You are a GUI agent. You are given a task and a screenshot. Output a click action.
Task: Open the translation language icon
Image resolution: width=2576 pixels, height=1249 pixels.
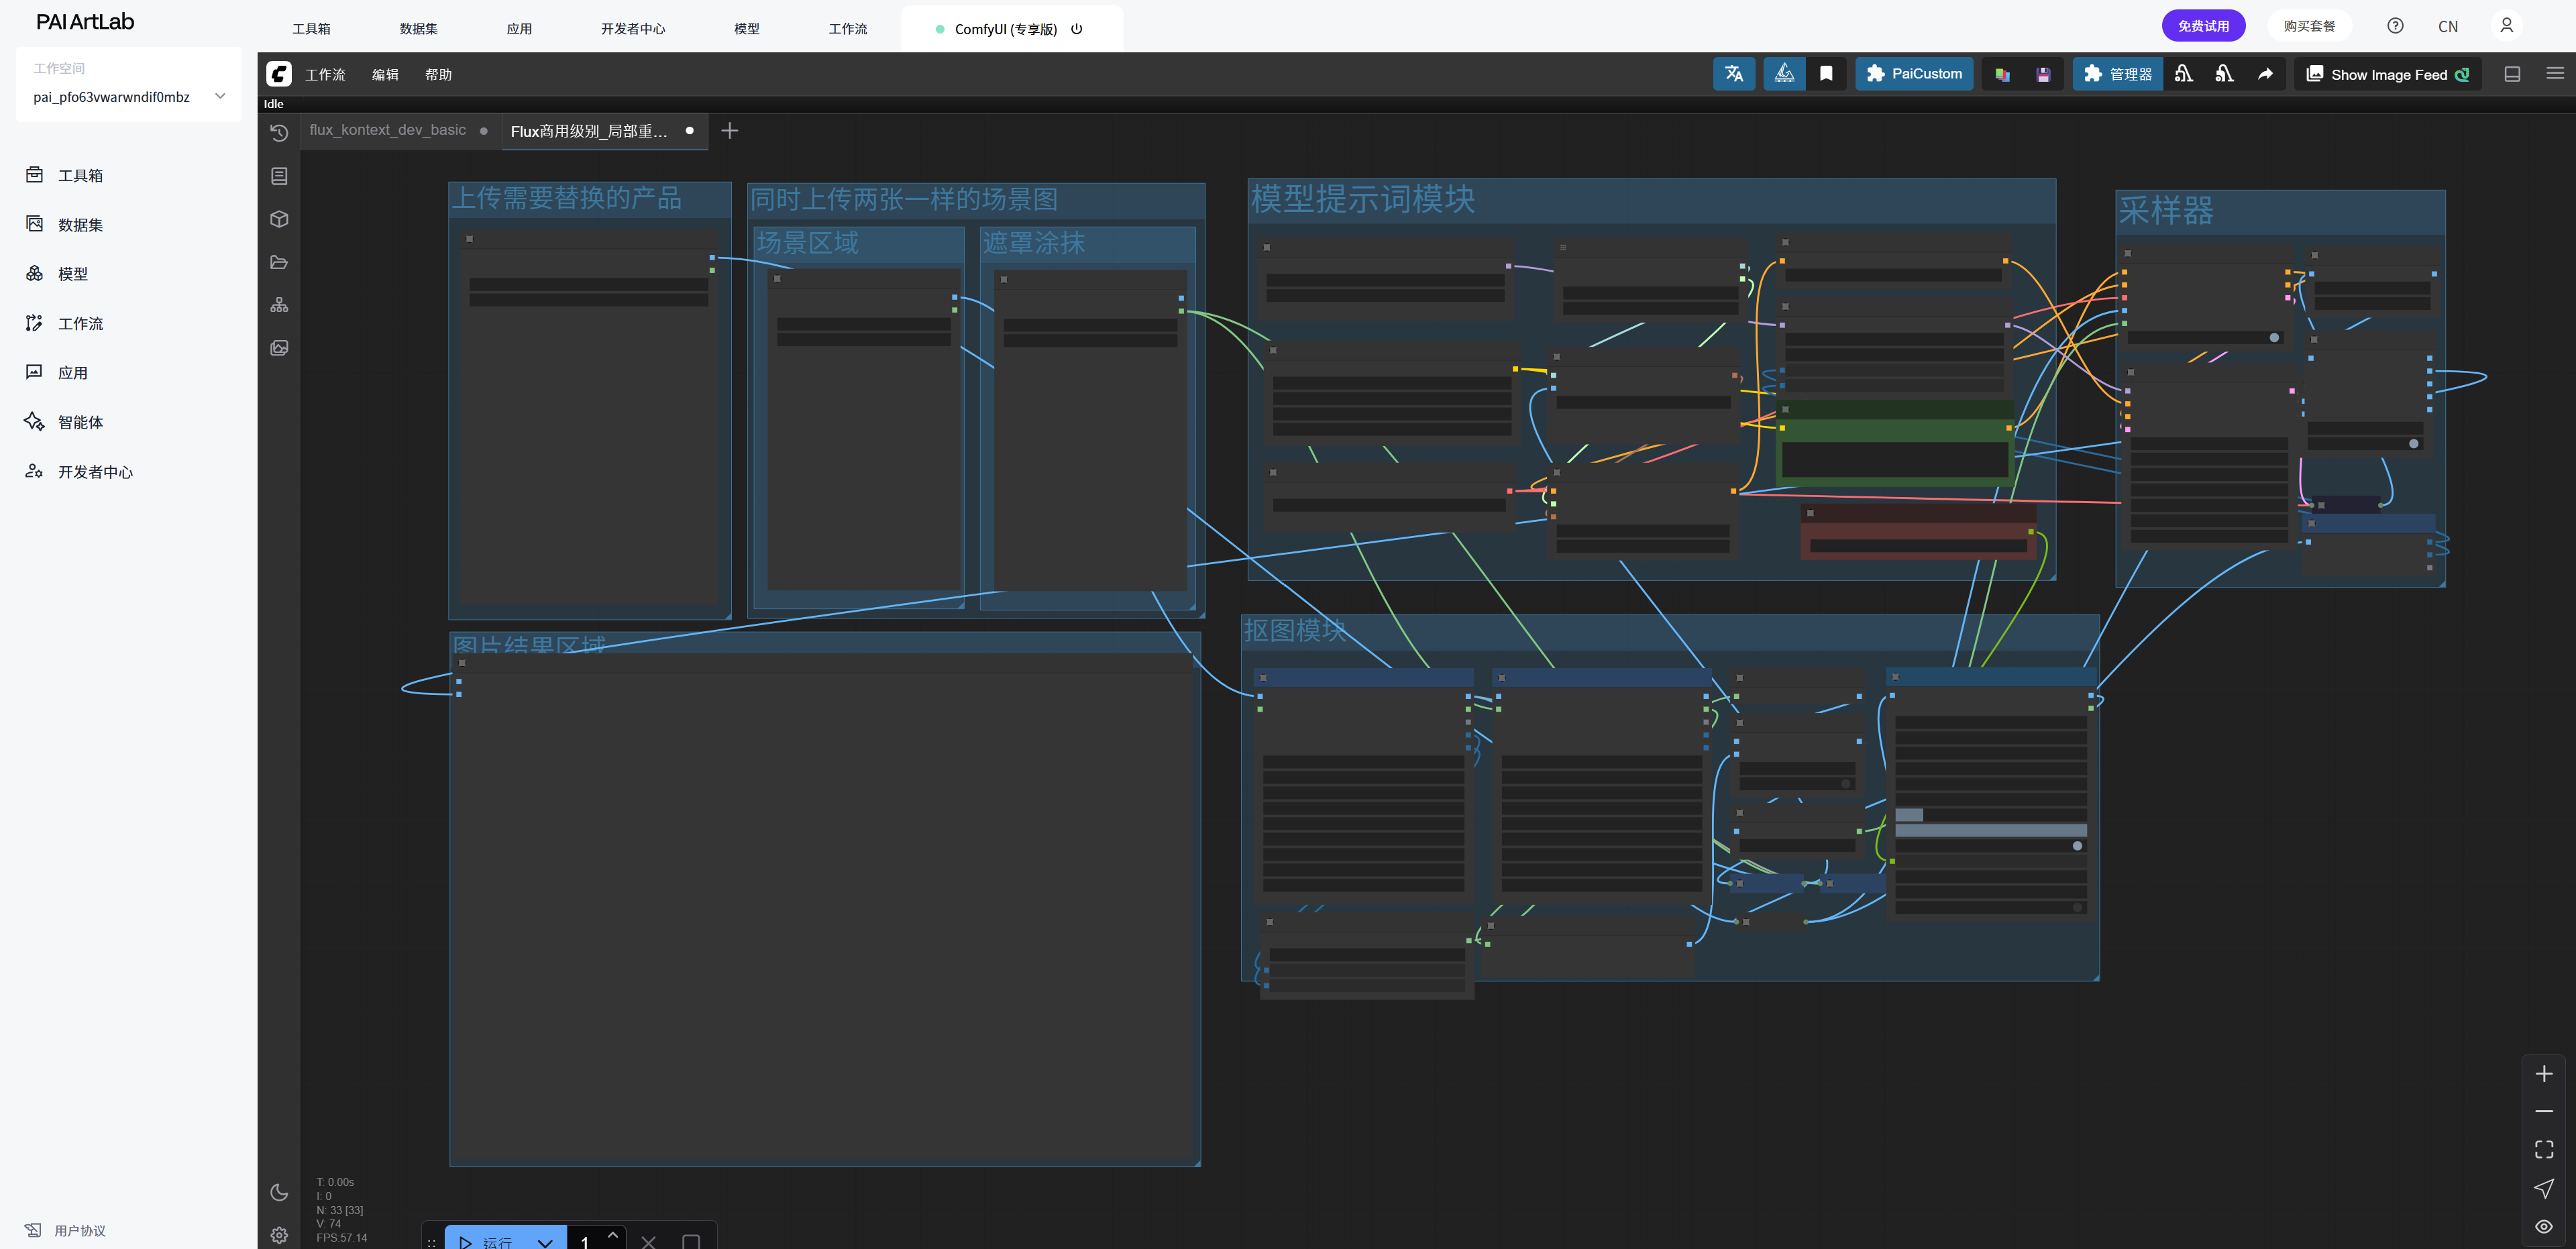tap(1733, 74)
